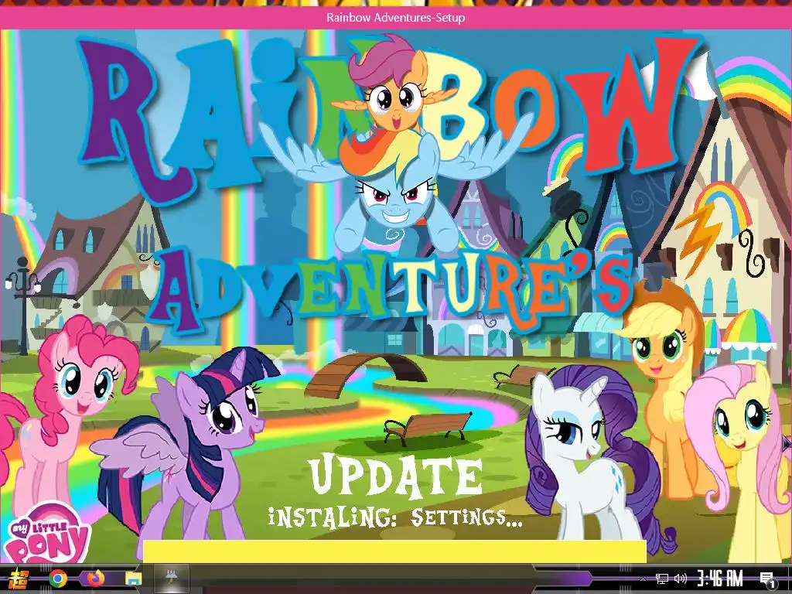Click the 3:46 AM taskbar clock
The height and width of the screenshot is (594, 792).
point(720,579)
